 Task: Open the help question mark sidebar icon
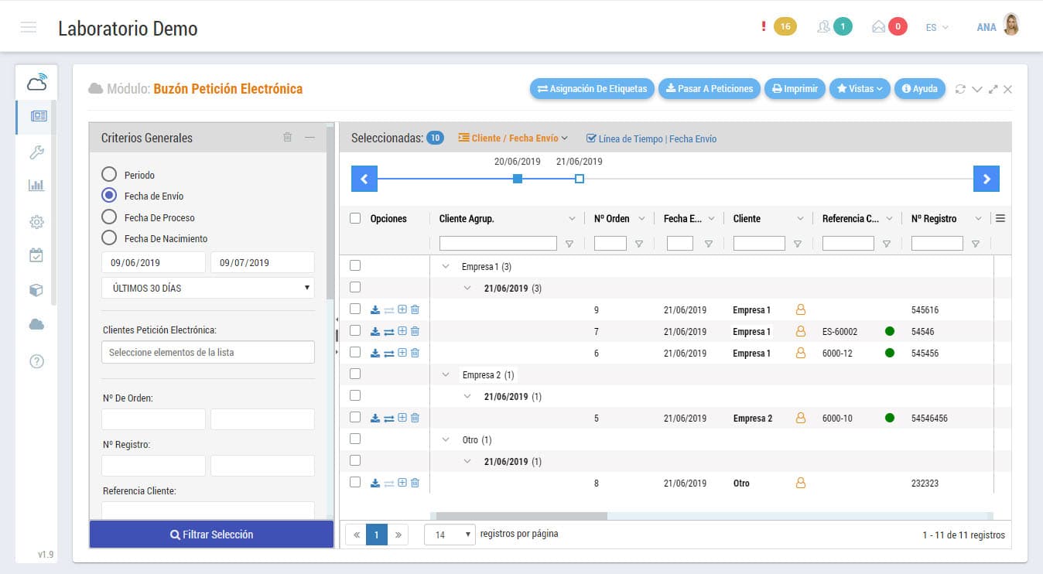click(x=36, y=361)
